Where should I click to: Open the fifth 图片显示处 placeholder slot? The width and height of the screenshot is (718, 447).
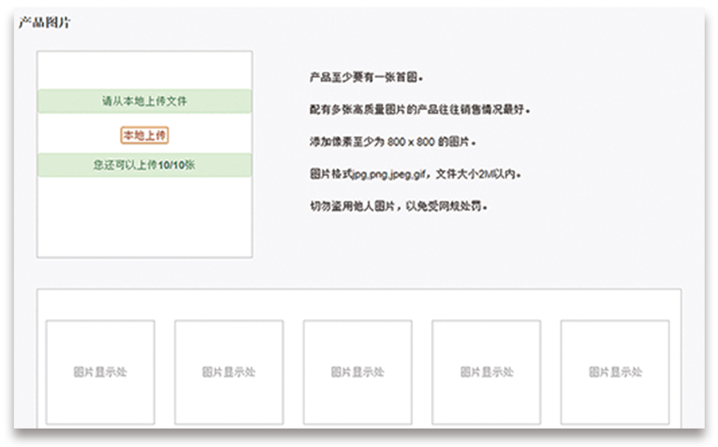pos(615,372)
